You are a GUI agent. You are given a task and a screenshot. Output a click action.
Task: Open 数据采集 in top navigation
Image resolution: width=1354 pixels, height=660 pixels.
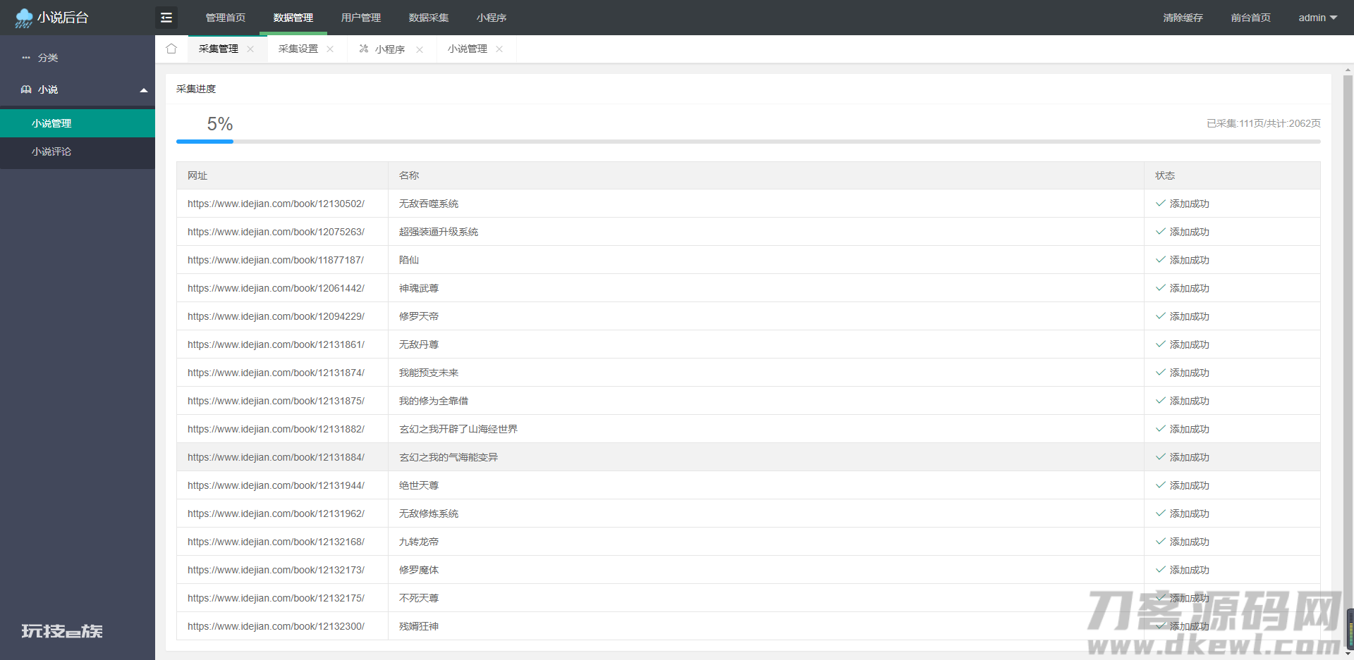(x=429, y=18)
